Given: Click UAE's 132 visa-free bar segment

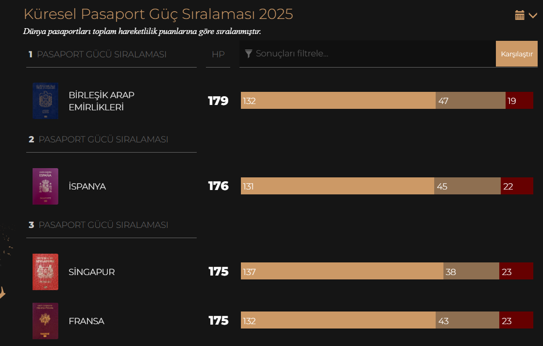Looking at the screenshot, I should pos(338,101).
